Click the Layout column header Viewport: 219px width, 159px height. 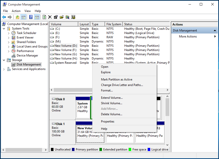click(x=84, y=24)
